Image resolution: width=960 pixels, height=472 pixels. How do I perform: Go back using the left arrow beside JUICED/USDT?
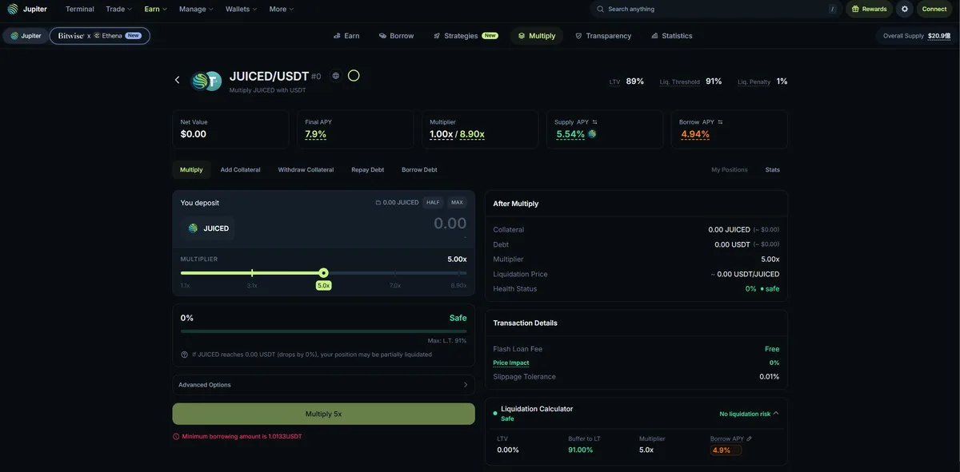(x=178, y=80)
